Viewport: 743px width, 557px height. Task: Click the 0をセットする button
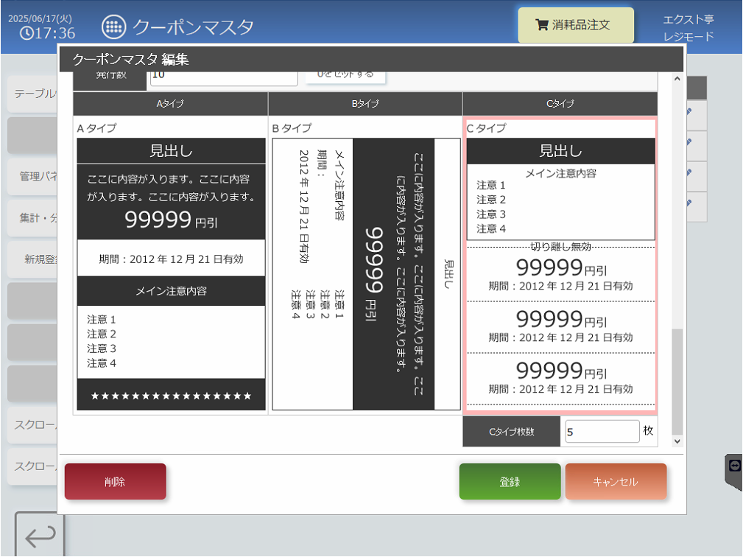345,75
